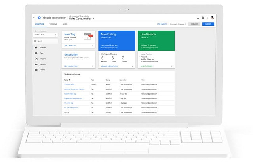253x162 pixels.
Task: Click the New Tag card illustration
Action: click(88, 37)
